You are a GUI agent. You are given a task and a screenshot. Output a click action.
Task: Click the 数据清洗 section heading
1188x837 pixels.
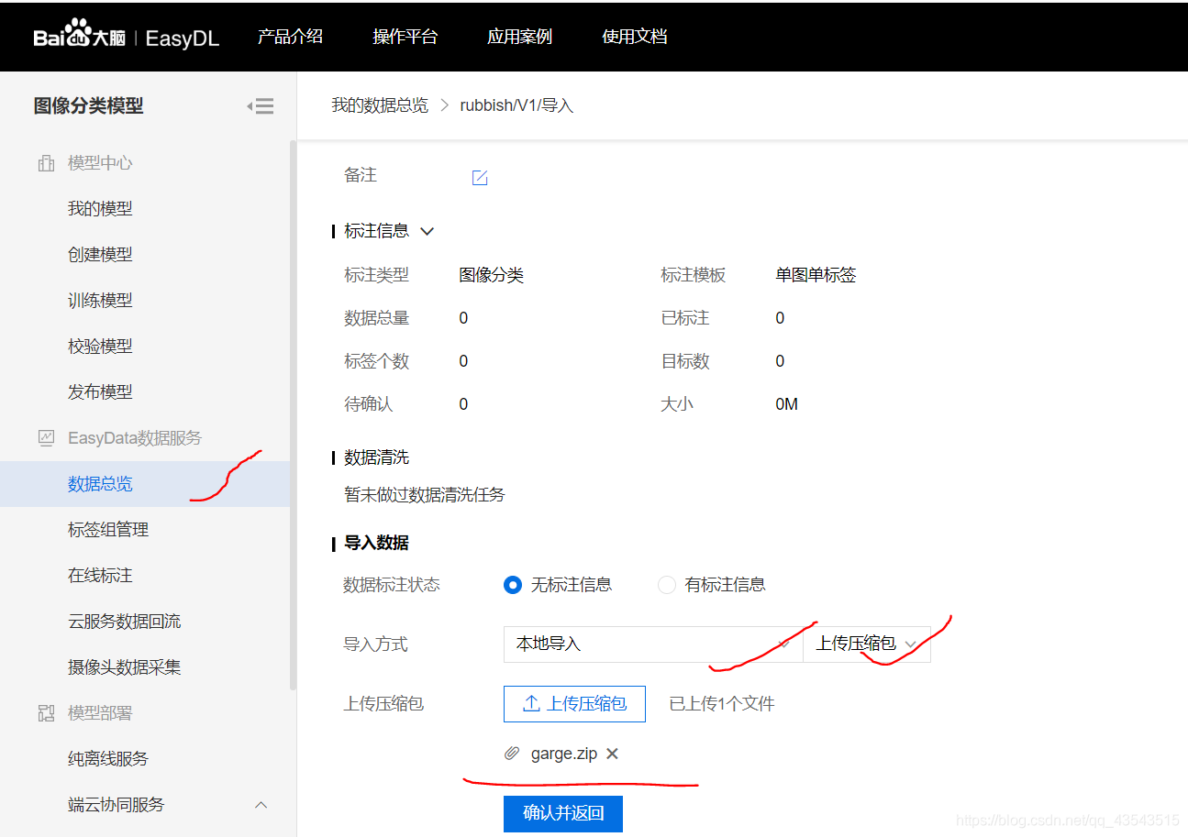pos(376,457)
